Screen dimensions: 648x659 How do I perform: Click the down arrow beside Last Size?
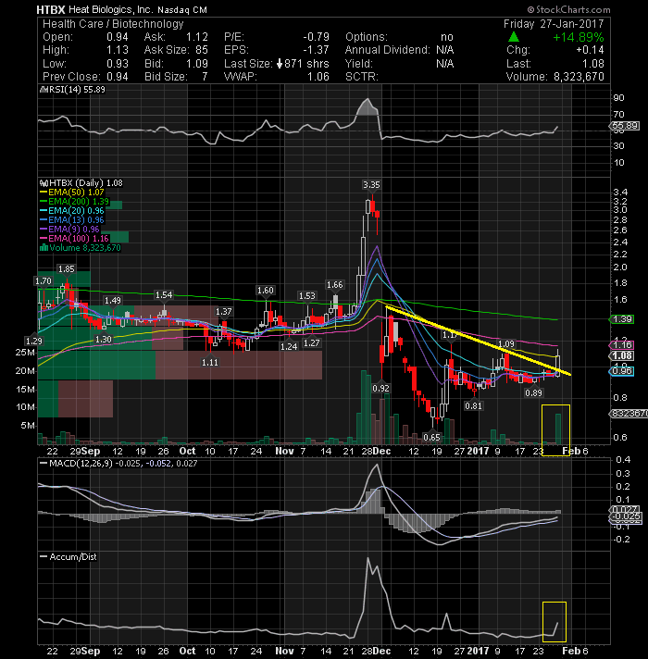(x=280, y=64)
